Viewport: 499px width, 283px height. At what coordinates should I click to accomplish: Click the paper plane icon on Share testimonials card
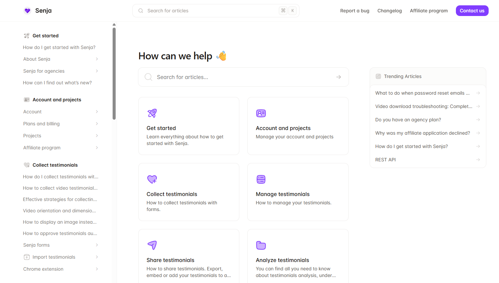(152, 245)
